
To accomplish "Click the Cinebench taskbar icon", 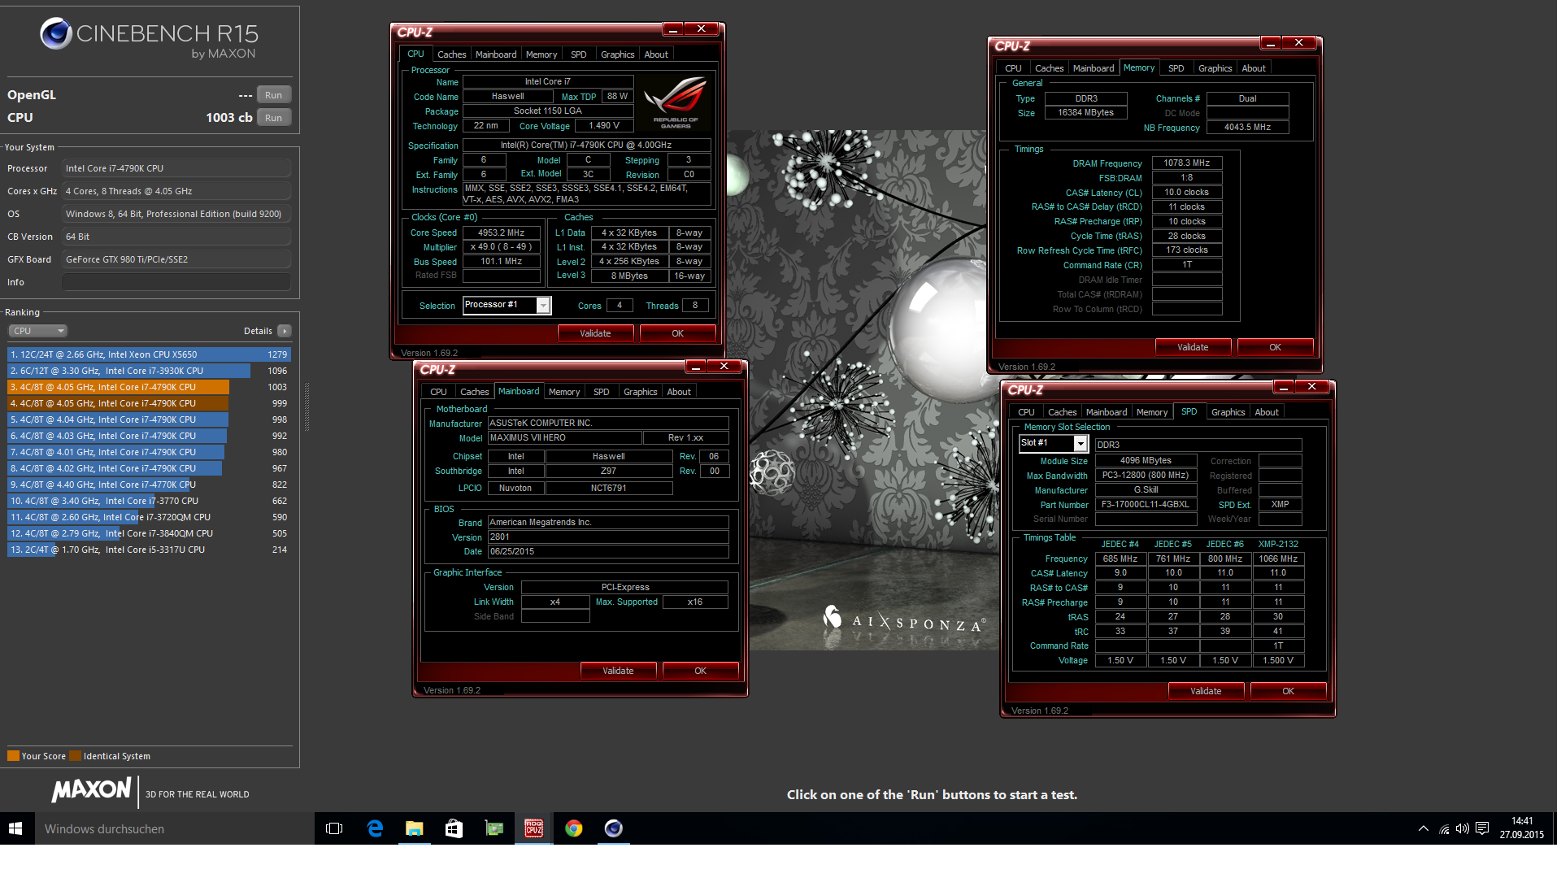I will coord(614,828).
